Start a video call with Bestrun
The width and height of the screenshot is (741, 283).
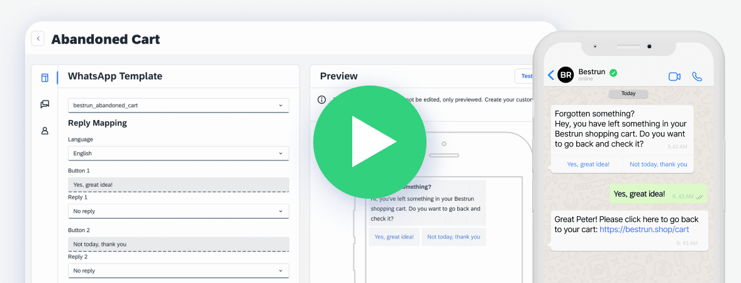[x=674, y=77]
